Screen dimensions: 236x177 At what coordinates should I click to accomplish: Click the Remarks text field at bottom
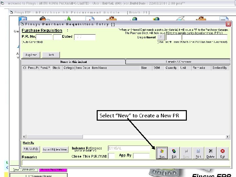126,163
